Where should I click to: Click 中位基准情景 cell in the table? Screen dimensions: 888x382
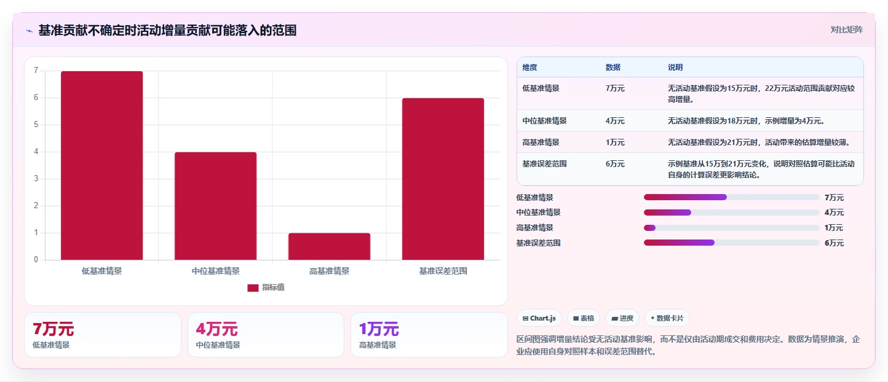545,121
